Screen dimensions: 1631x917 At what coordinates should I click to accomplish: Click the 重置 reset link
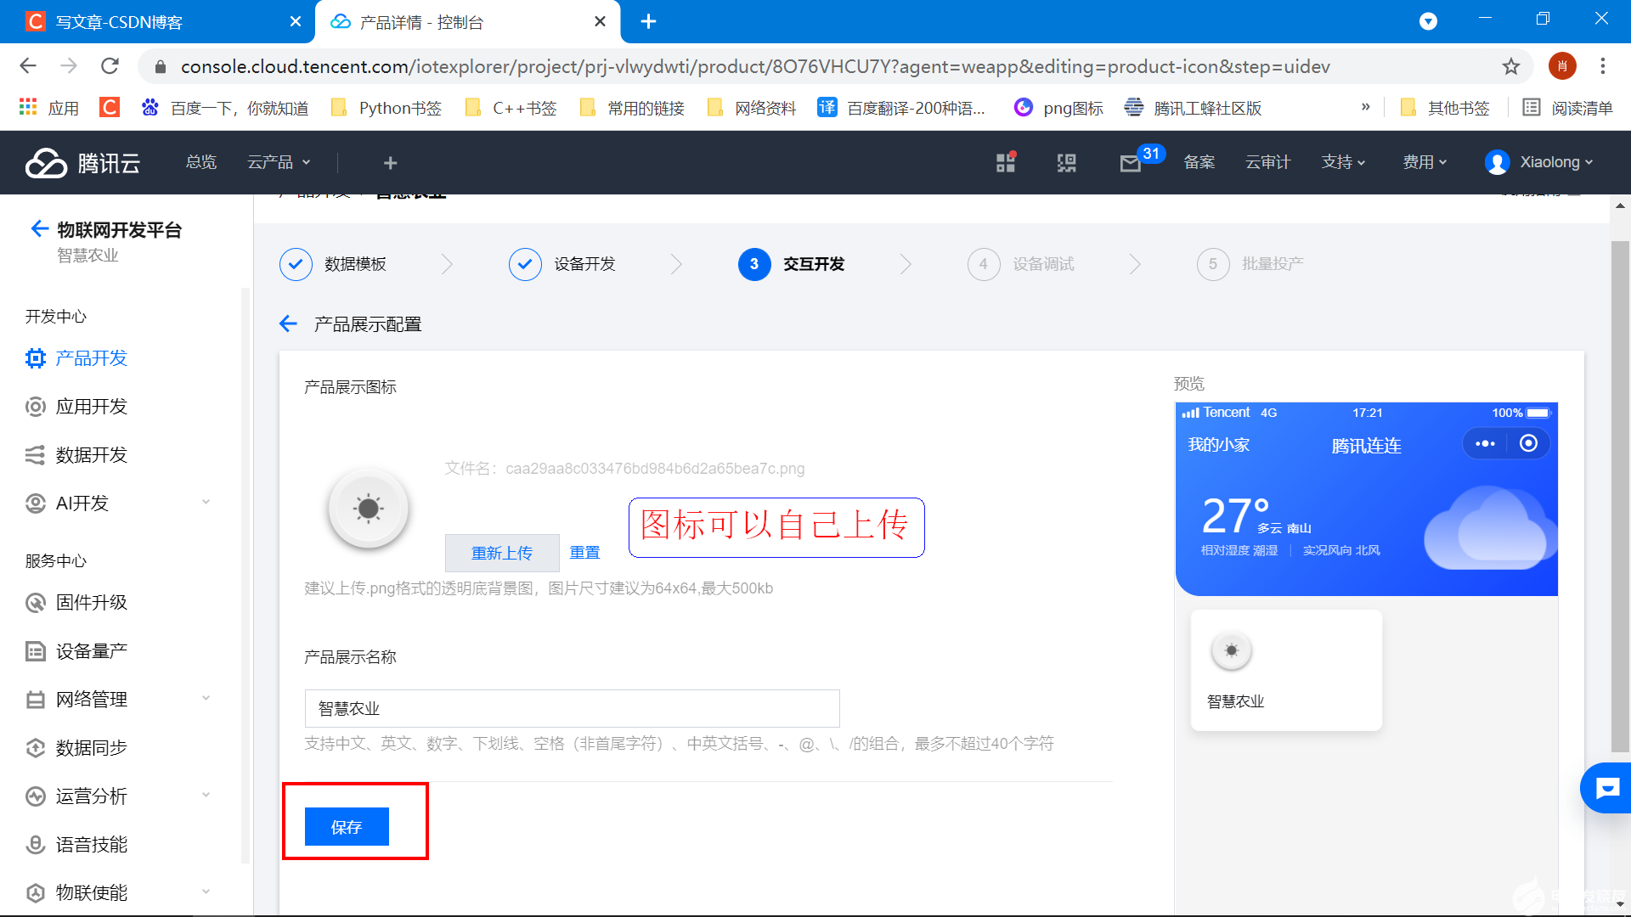584,553
